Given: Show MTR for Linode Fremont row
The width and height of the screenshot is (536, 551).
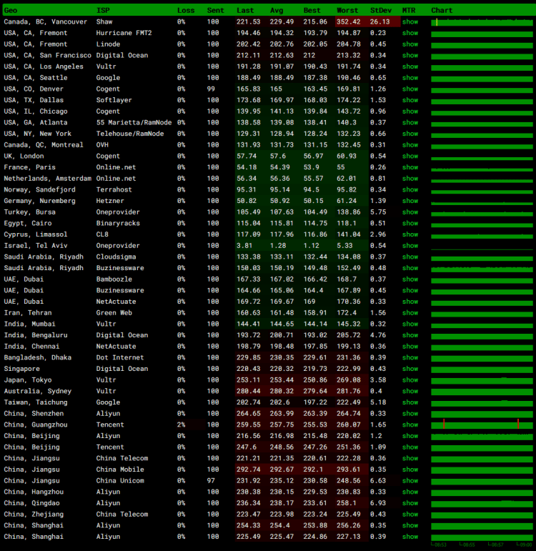Looking at the screenshot, I should point(410,44).
